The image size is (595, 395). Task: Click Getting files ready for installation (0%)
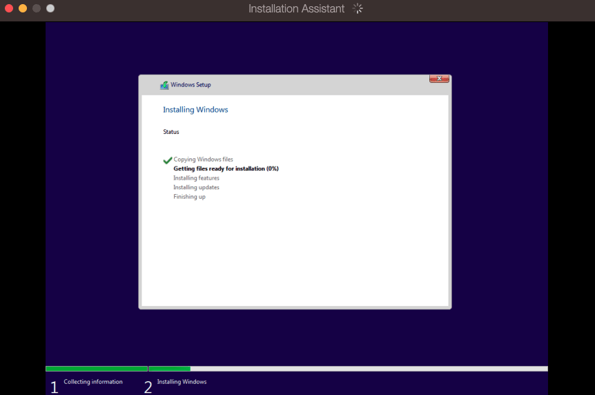point(226,168)
